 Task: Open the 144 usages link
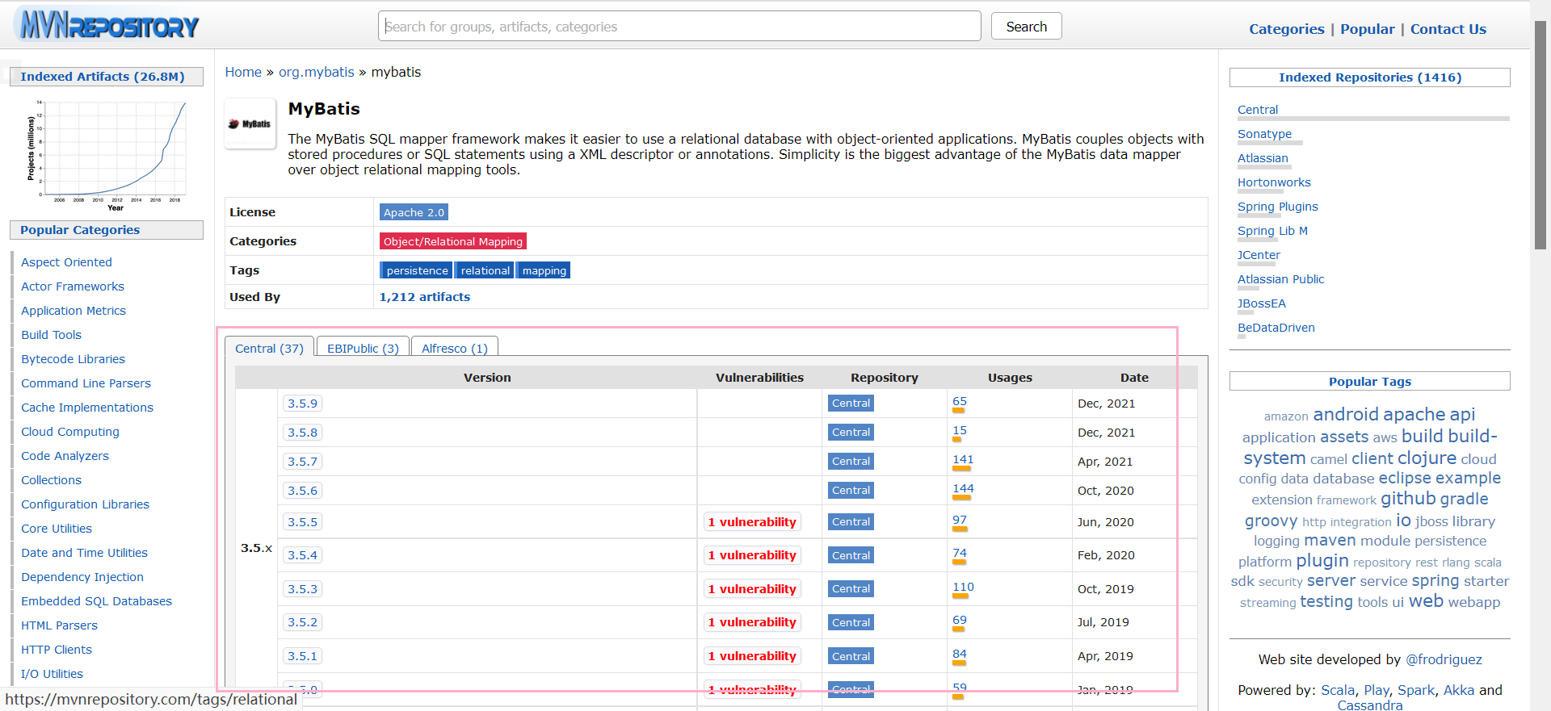(x=963, y=488)
